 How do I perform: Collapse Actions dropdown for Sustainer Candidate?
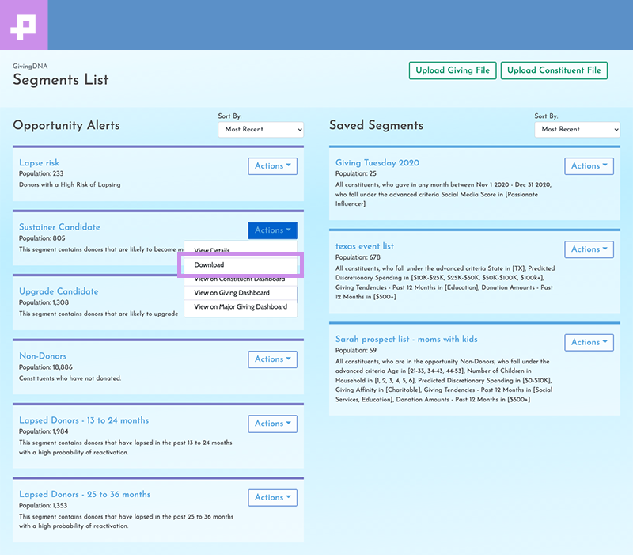click(272, 230)
